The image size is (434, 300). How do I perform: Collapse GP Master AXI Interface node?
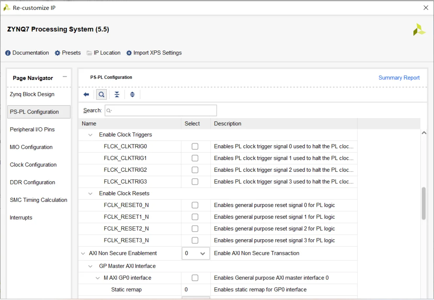[x=90, y=266]
